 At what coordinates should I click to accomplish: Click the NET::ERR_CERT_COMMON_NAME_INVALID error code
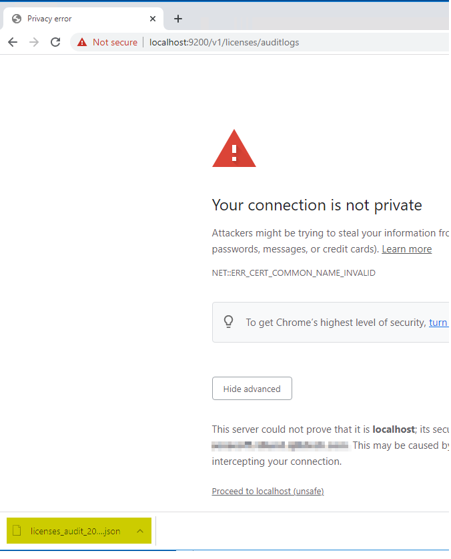tap(294, 273)
